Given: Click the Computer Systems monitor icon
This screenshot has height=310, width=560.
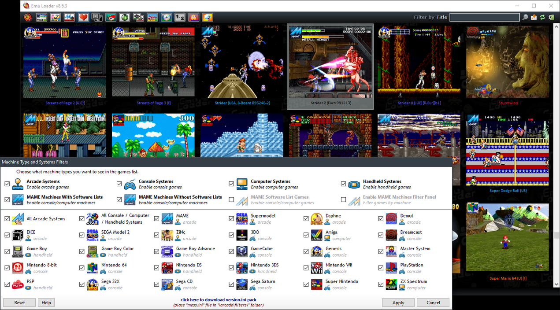Looking at the screenshot, I should (242, 184).
